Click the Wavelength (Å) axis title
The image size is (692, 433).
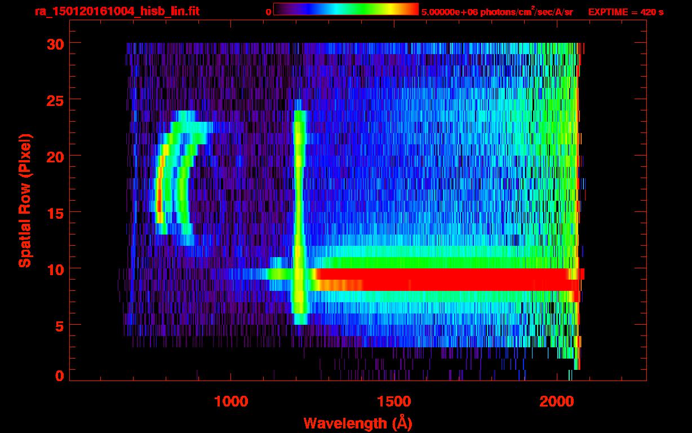357,423
